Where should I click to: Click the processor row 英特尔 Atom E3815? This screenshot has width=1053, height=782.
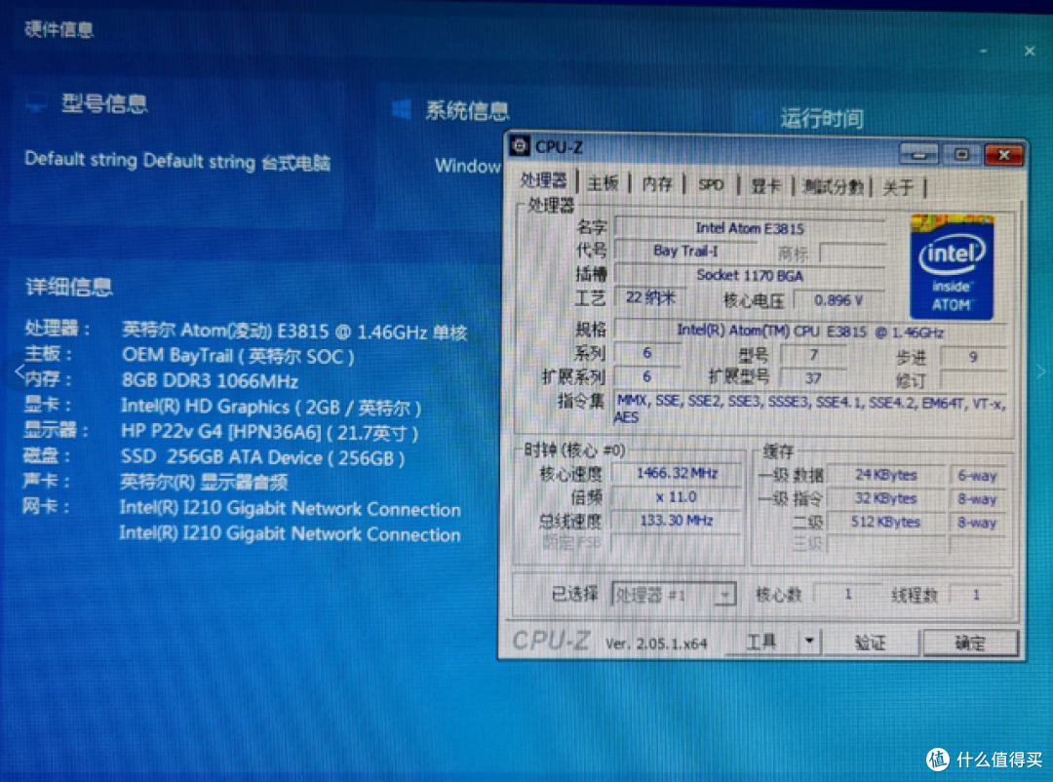(294, 332)
